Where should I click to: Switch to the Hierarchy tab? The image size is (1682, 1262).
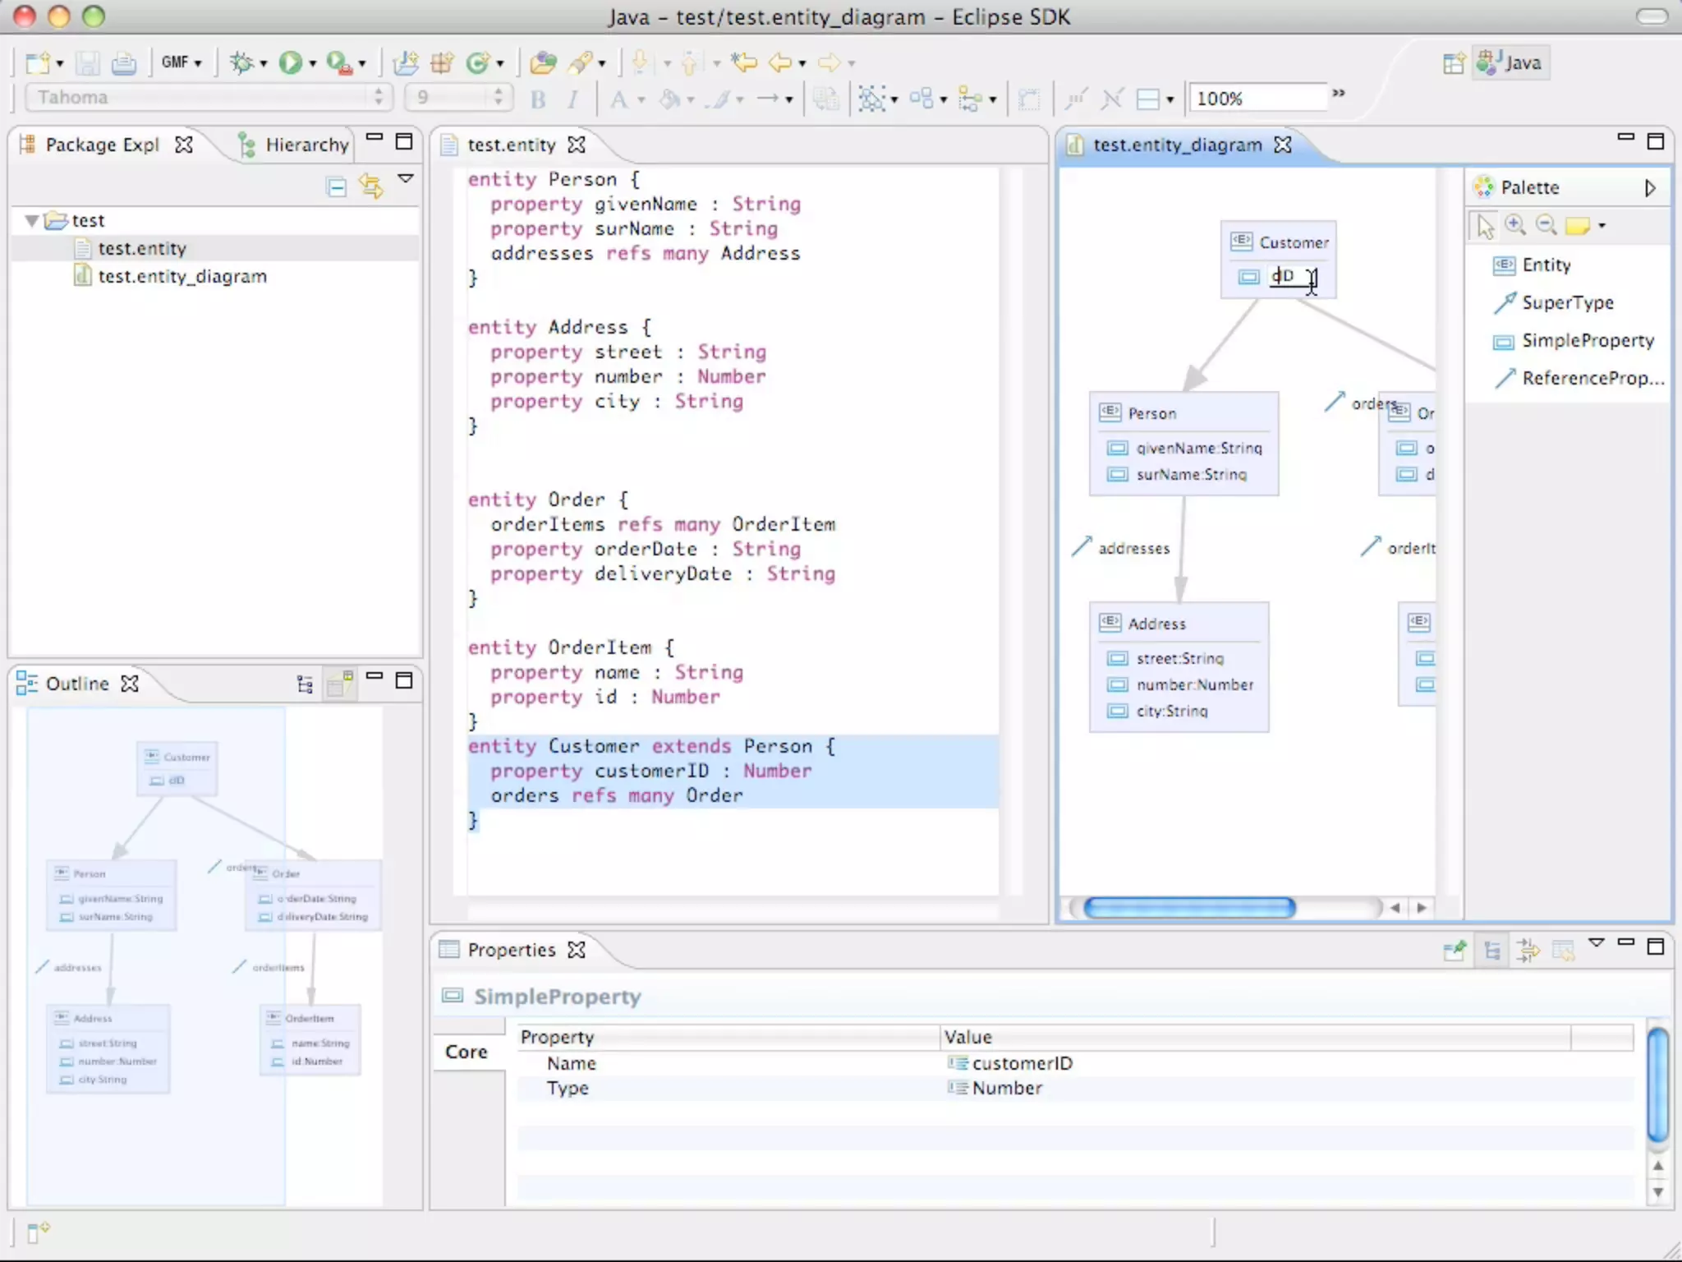(306, 145)
